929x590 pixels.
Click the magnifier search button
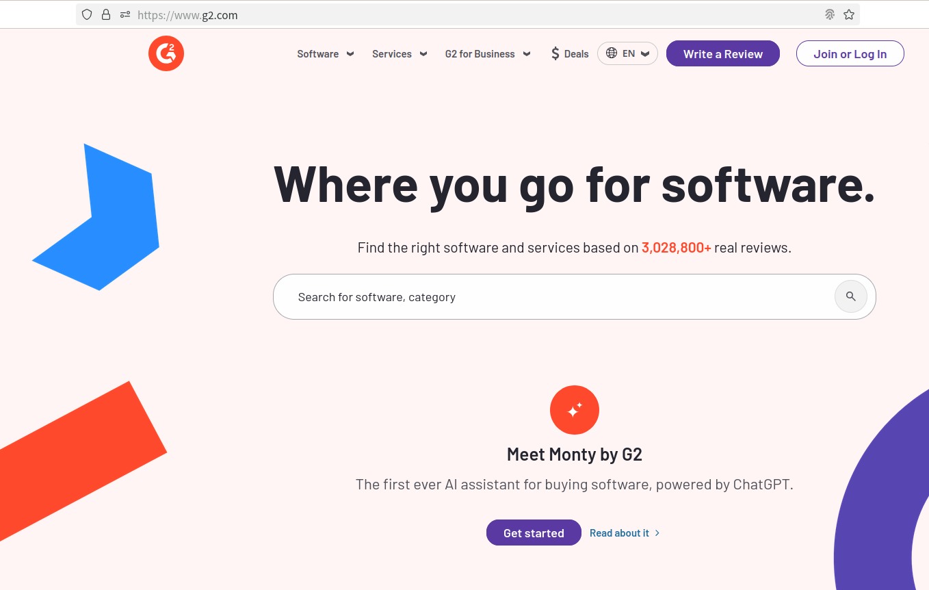coord(850,297)
